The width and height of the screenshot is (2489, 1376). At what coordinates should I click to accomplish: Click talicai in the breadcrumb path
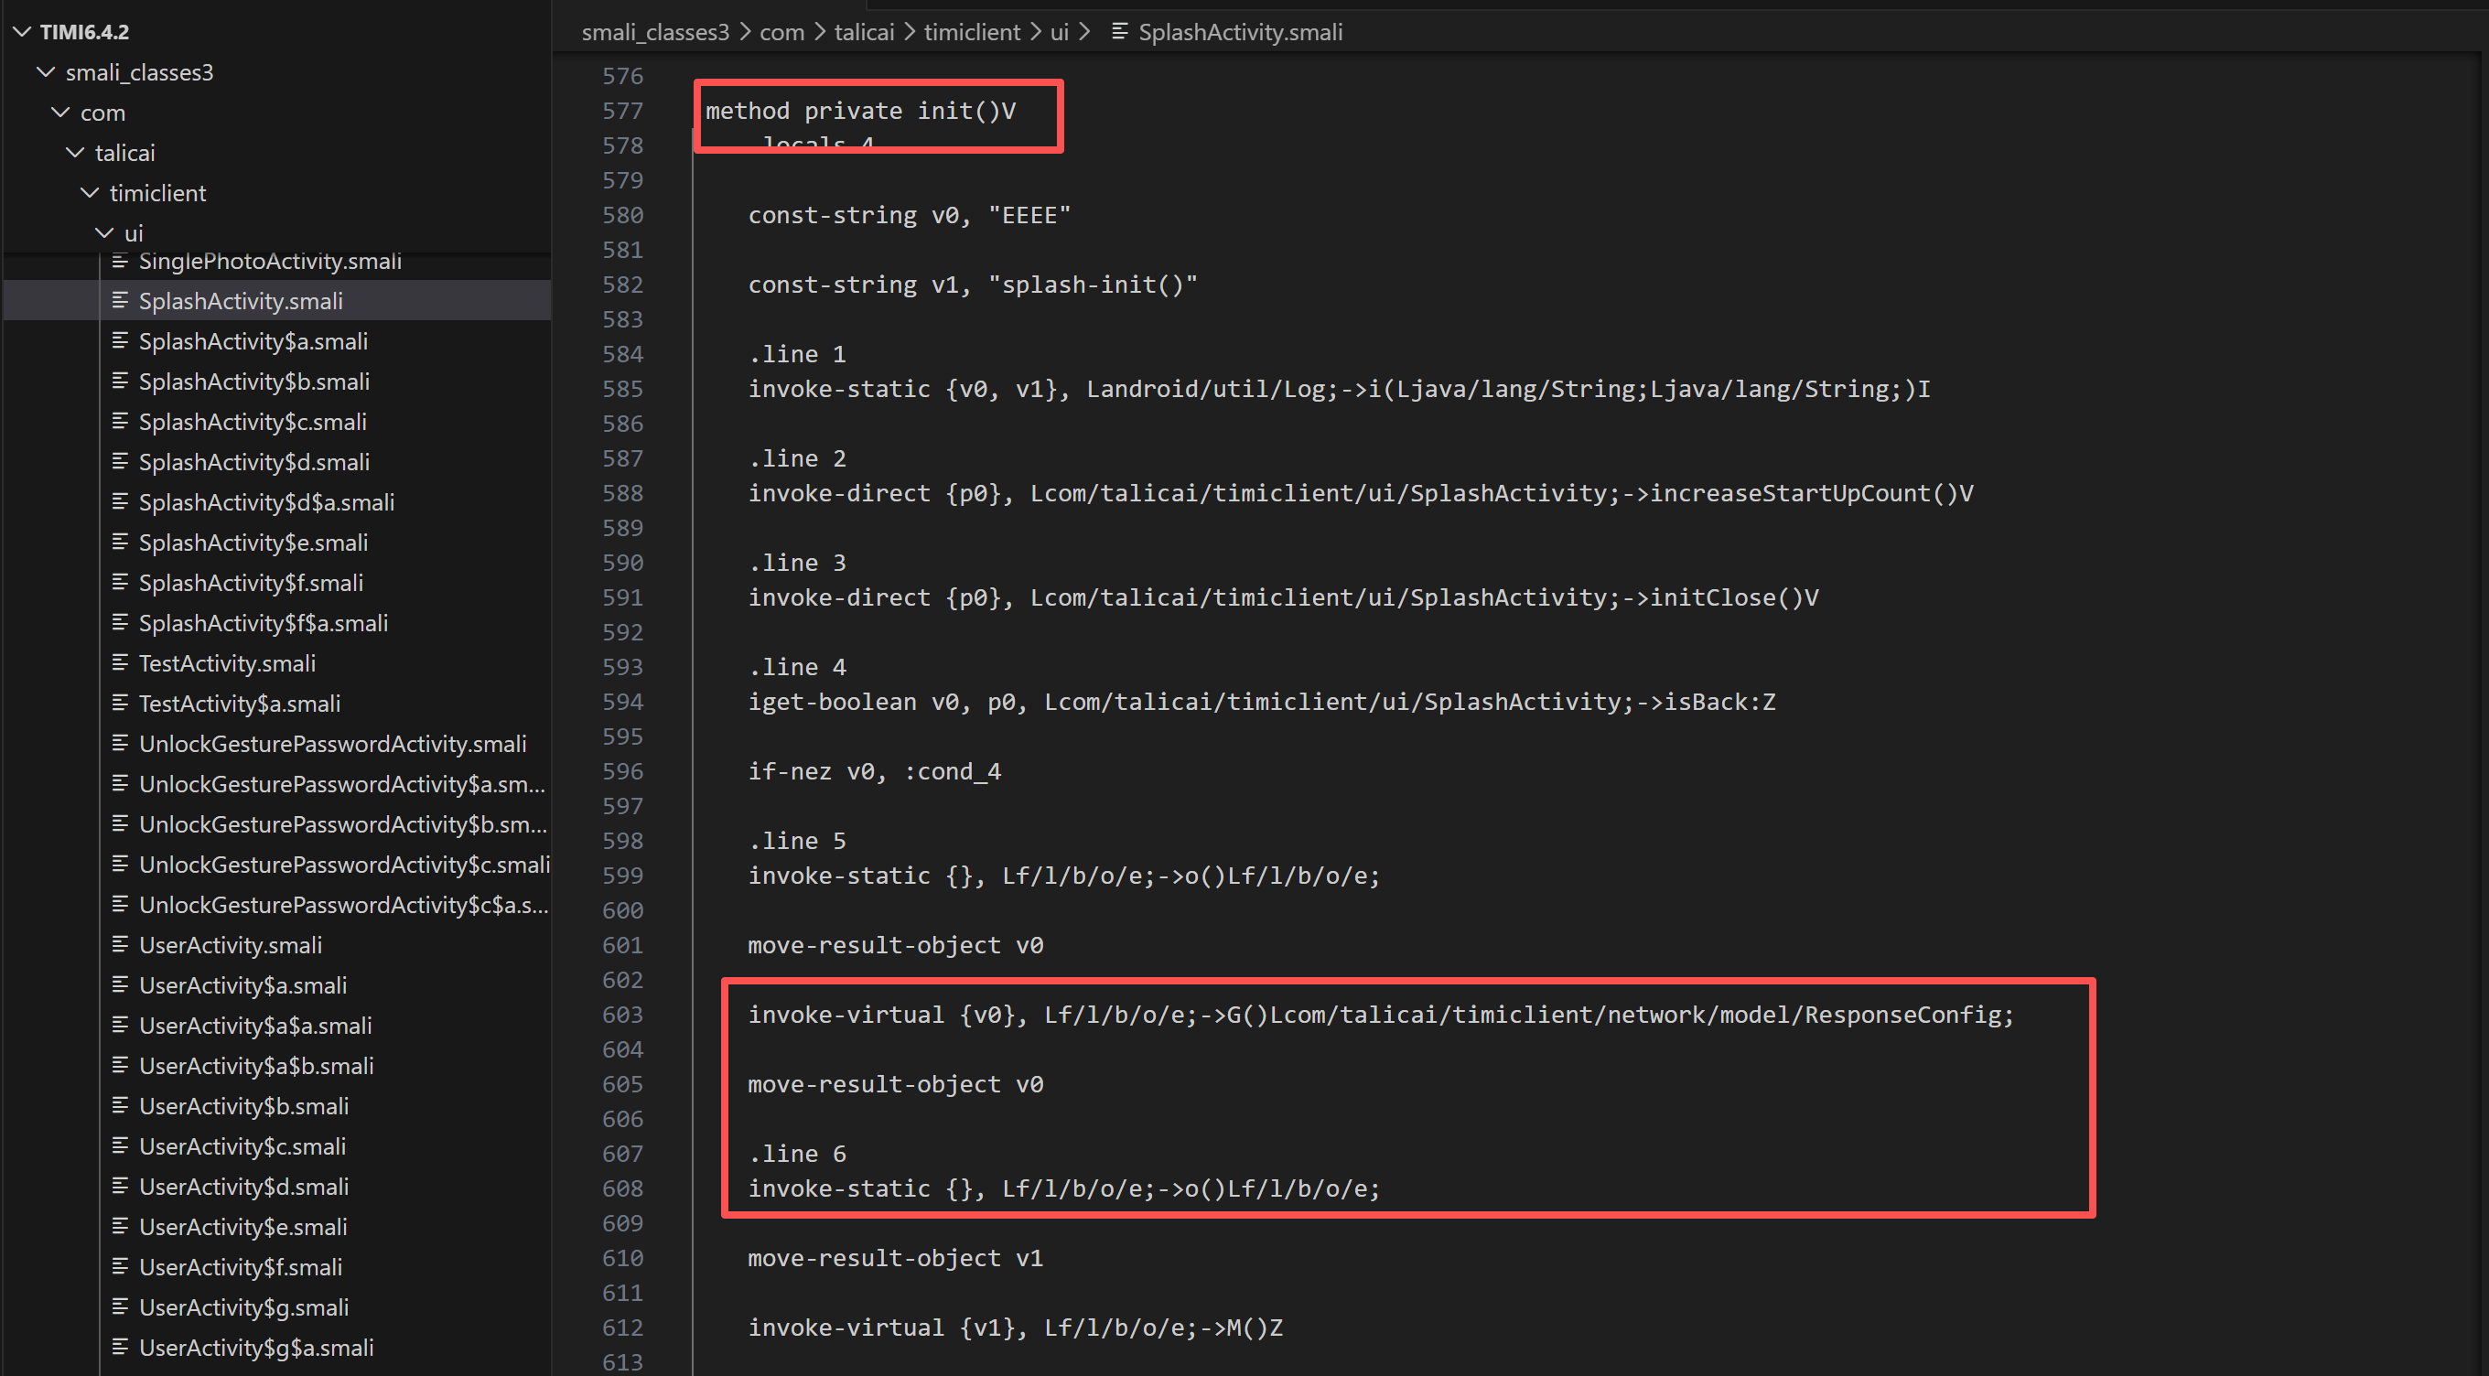click(864, 32)
